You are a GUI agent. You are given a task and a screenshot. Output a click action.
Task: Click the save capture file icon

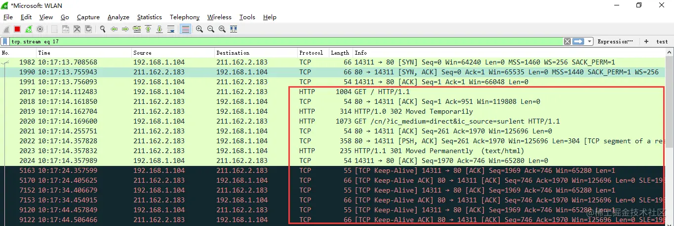[x=66, y=29]
